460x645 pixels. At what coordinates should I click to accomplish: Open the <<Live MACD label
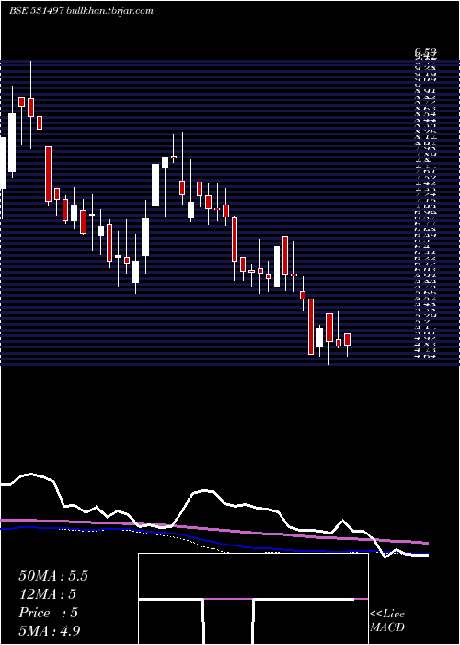point(387,621)
